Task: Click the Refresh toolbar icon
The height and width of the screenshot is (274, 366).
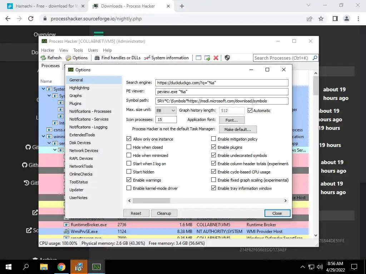Action: [x=43, y=58]
